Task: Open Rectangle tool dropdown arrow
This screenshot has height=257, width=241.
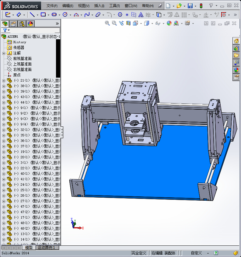Action: (x=48, y=15)
